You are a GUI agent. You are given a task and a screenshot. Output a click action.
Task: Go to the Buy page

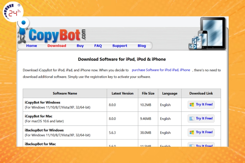tap(80, 46)
